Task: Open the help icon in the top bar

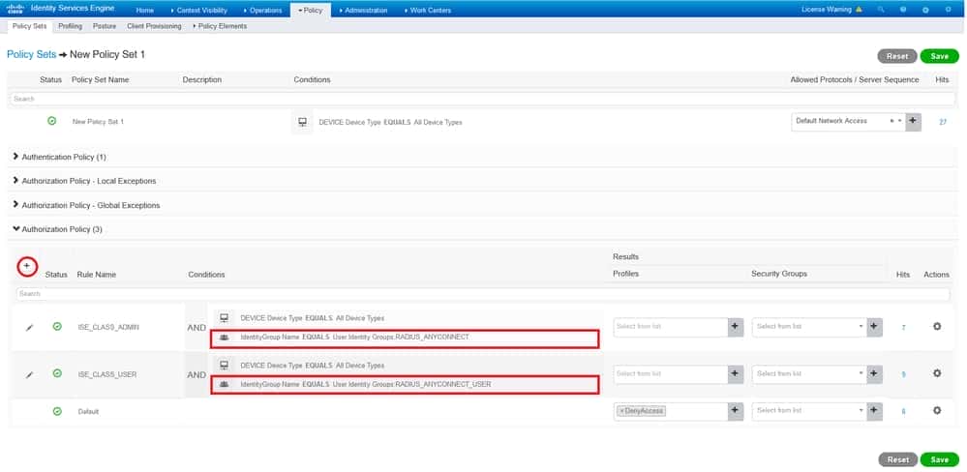Action: click(903, 10)
